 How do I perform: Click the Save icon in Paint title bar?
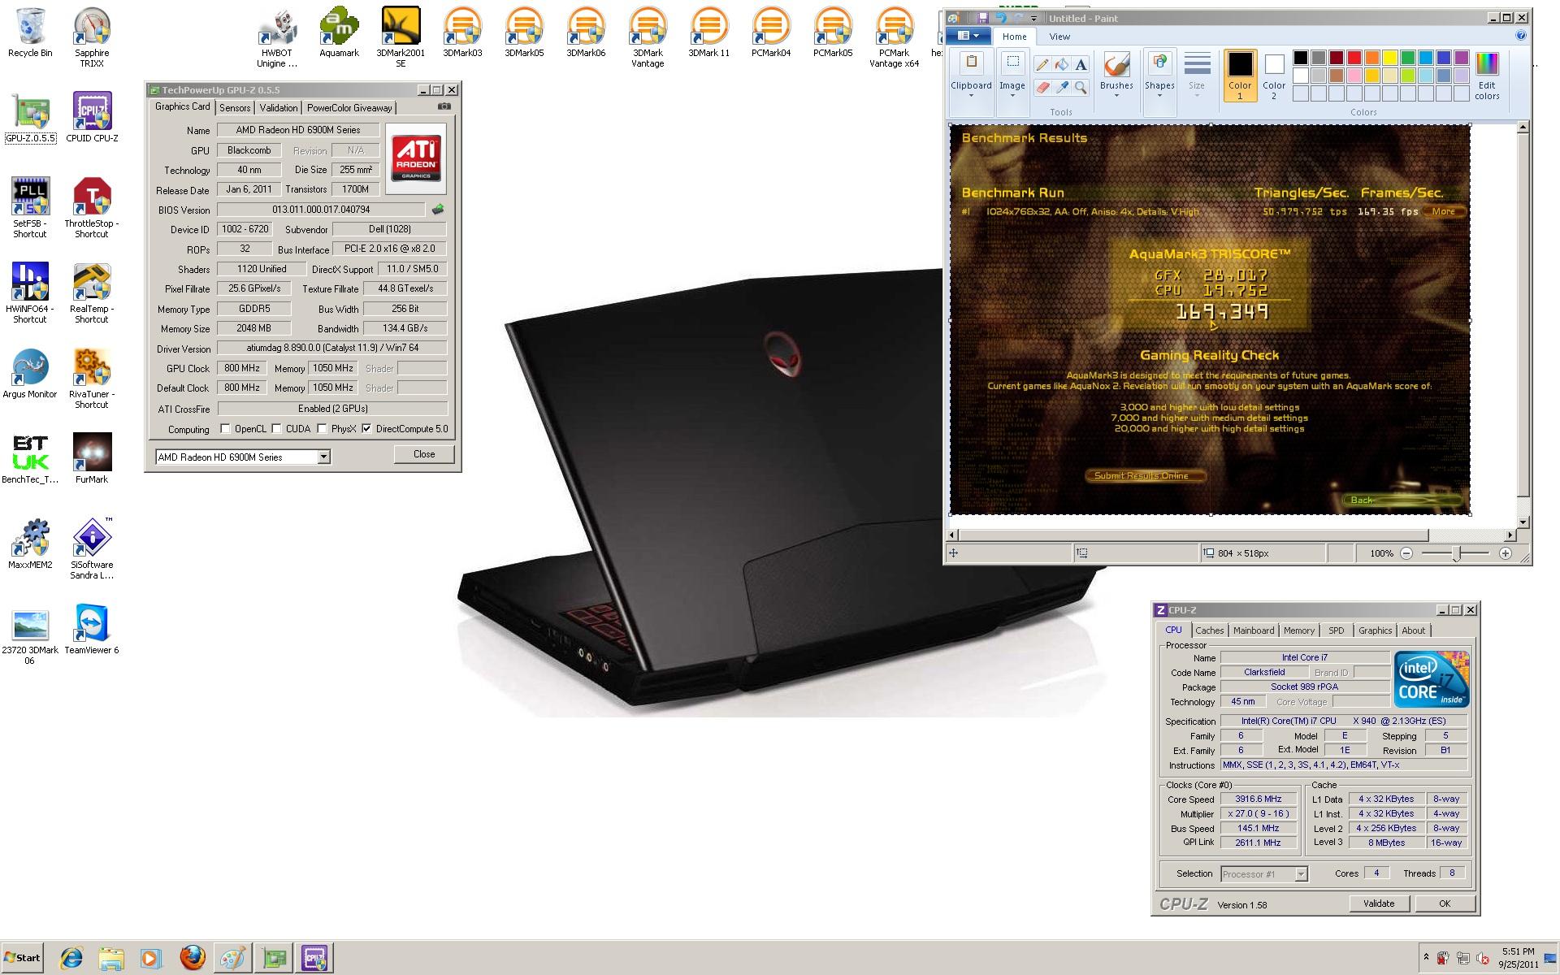983,18
